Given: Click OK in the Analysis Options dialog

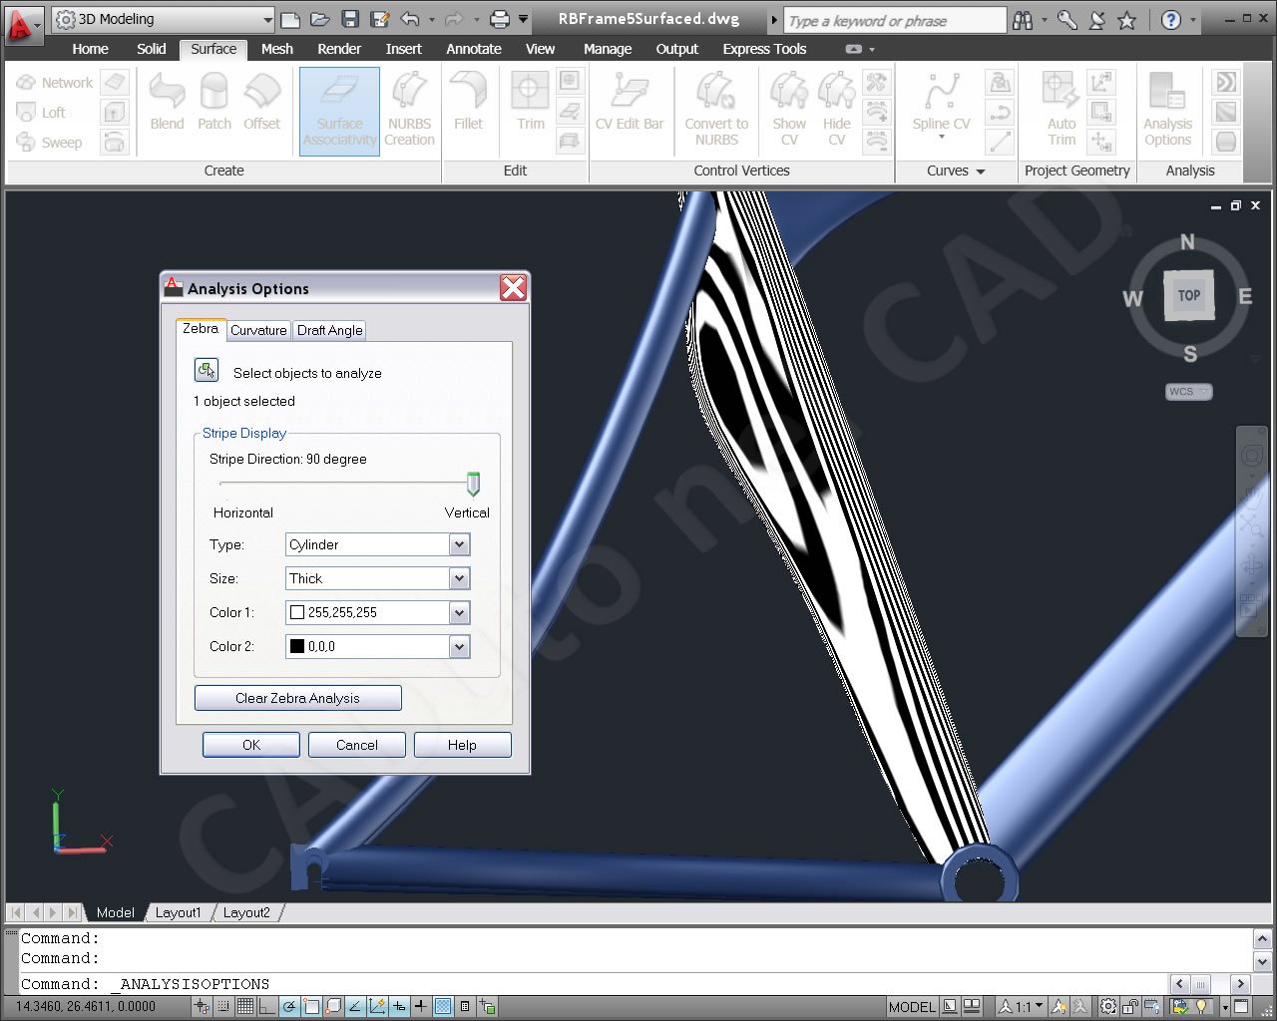Looking at the screenshot, I should [250, 745].
